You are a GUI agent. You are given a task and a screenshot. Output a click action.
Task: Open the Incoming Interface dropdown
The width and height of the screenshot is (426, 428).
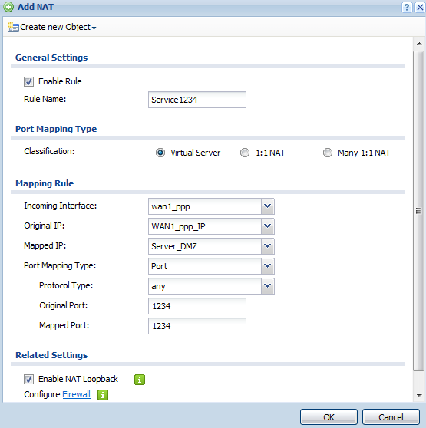point(268,206)
